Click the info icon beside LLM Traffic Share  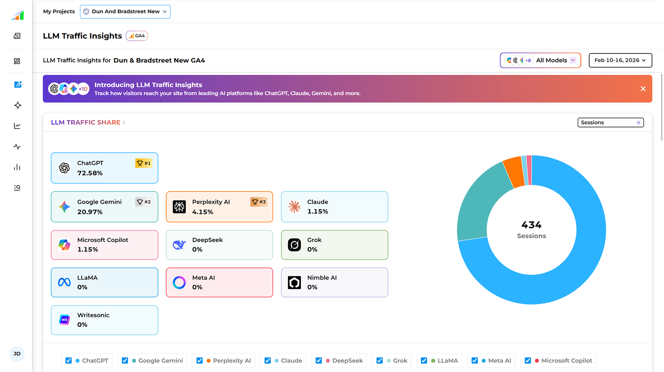[x=124, y=122]
